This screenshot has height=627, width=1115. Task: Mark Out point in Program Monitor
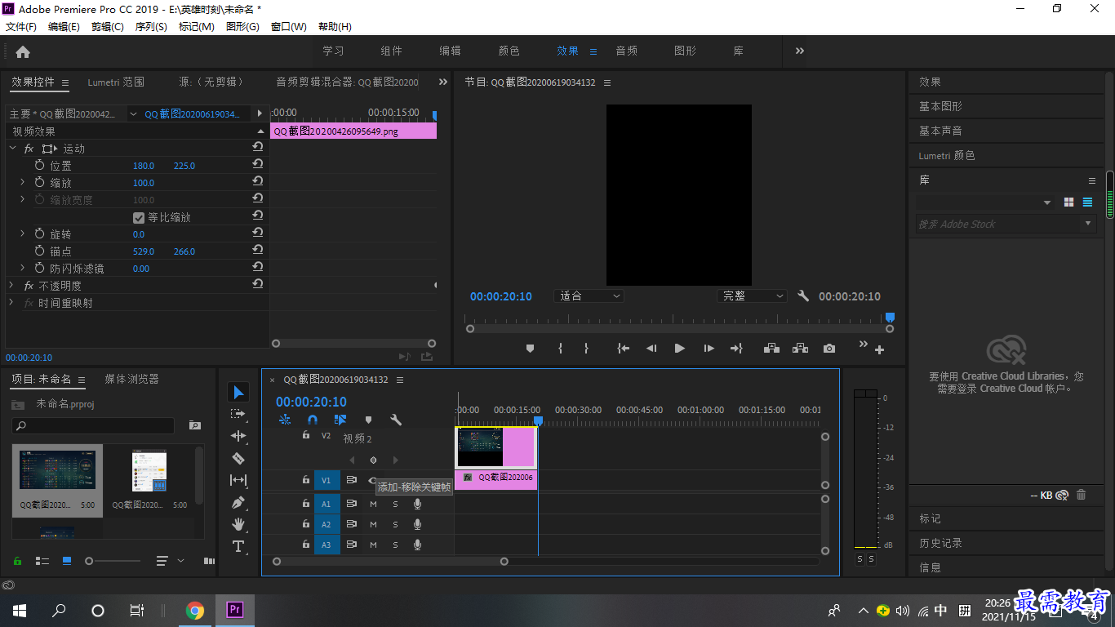pyautogui.click(x=586, y=349)
